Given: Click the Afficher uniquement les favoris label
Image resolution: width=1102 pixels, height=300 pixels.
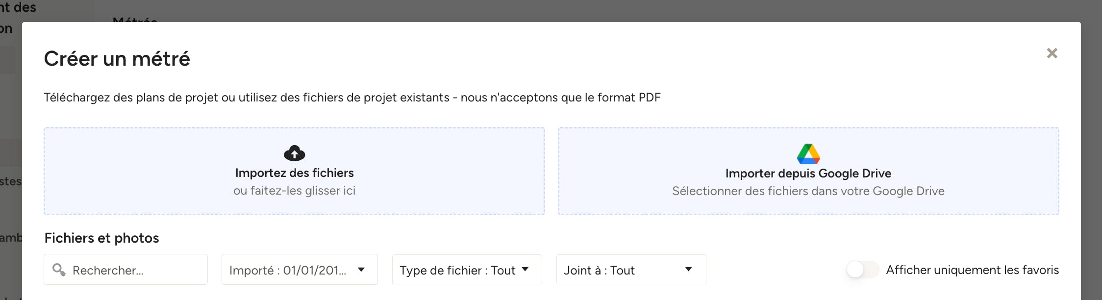Looking at the screenshot, I should (x=973, y=270).
